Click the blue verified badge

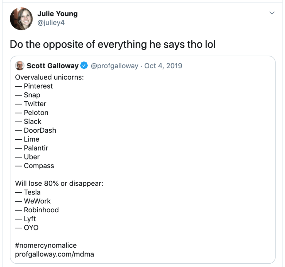(x=84, y=66)
